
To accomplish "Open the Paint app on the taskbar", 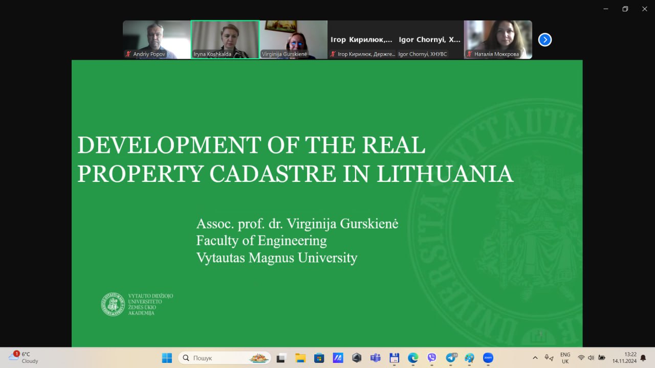I will (469, 358).
